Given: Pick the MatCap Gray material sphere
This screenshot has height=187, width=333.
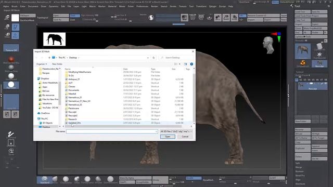Looking at the screenshot, I should 11,68.
